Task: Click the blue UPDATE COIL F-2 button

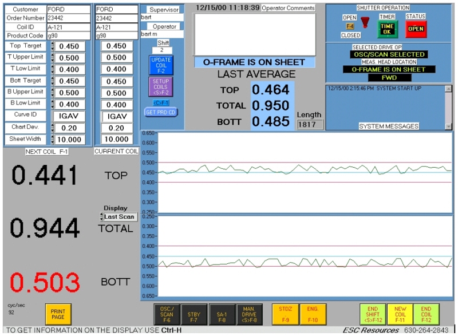Action: click(x=160, y=65)
